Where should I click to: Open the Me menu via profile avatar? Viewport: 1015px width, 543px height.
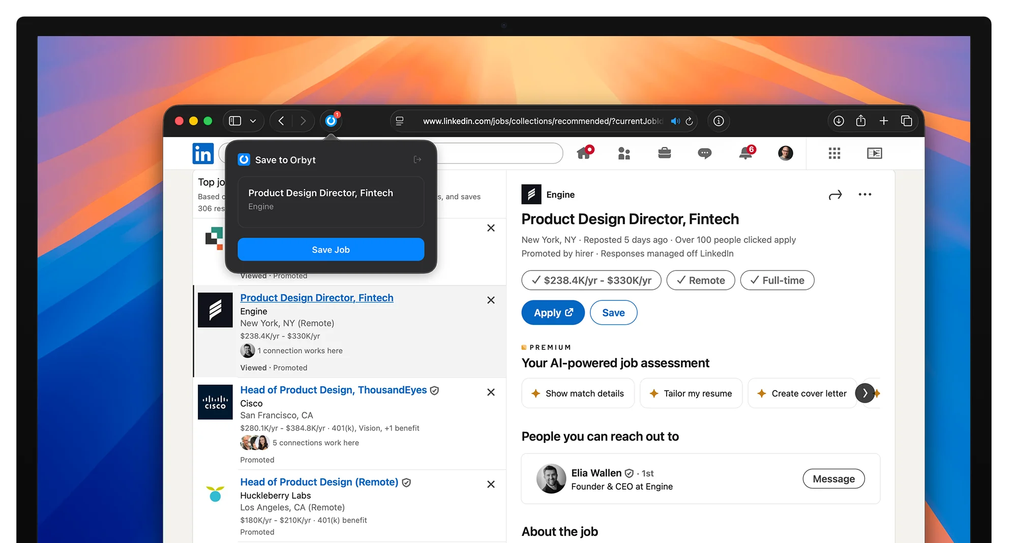[x=785, y=153]
